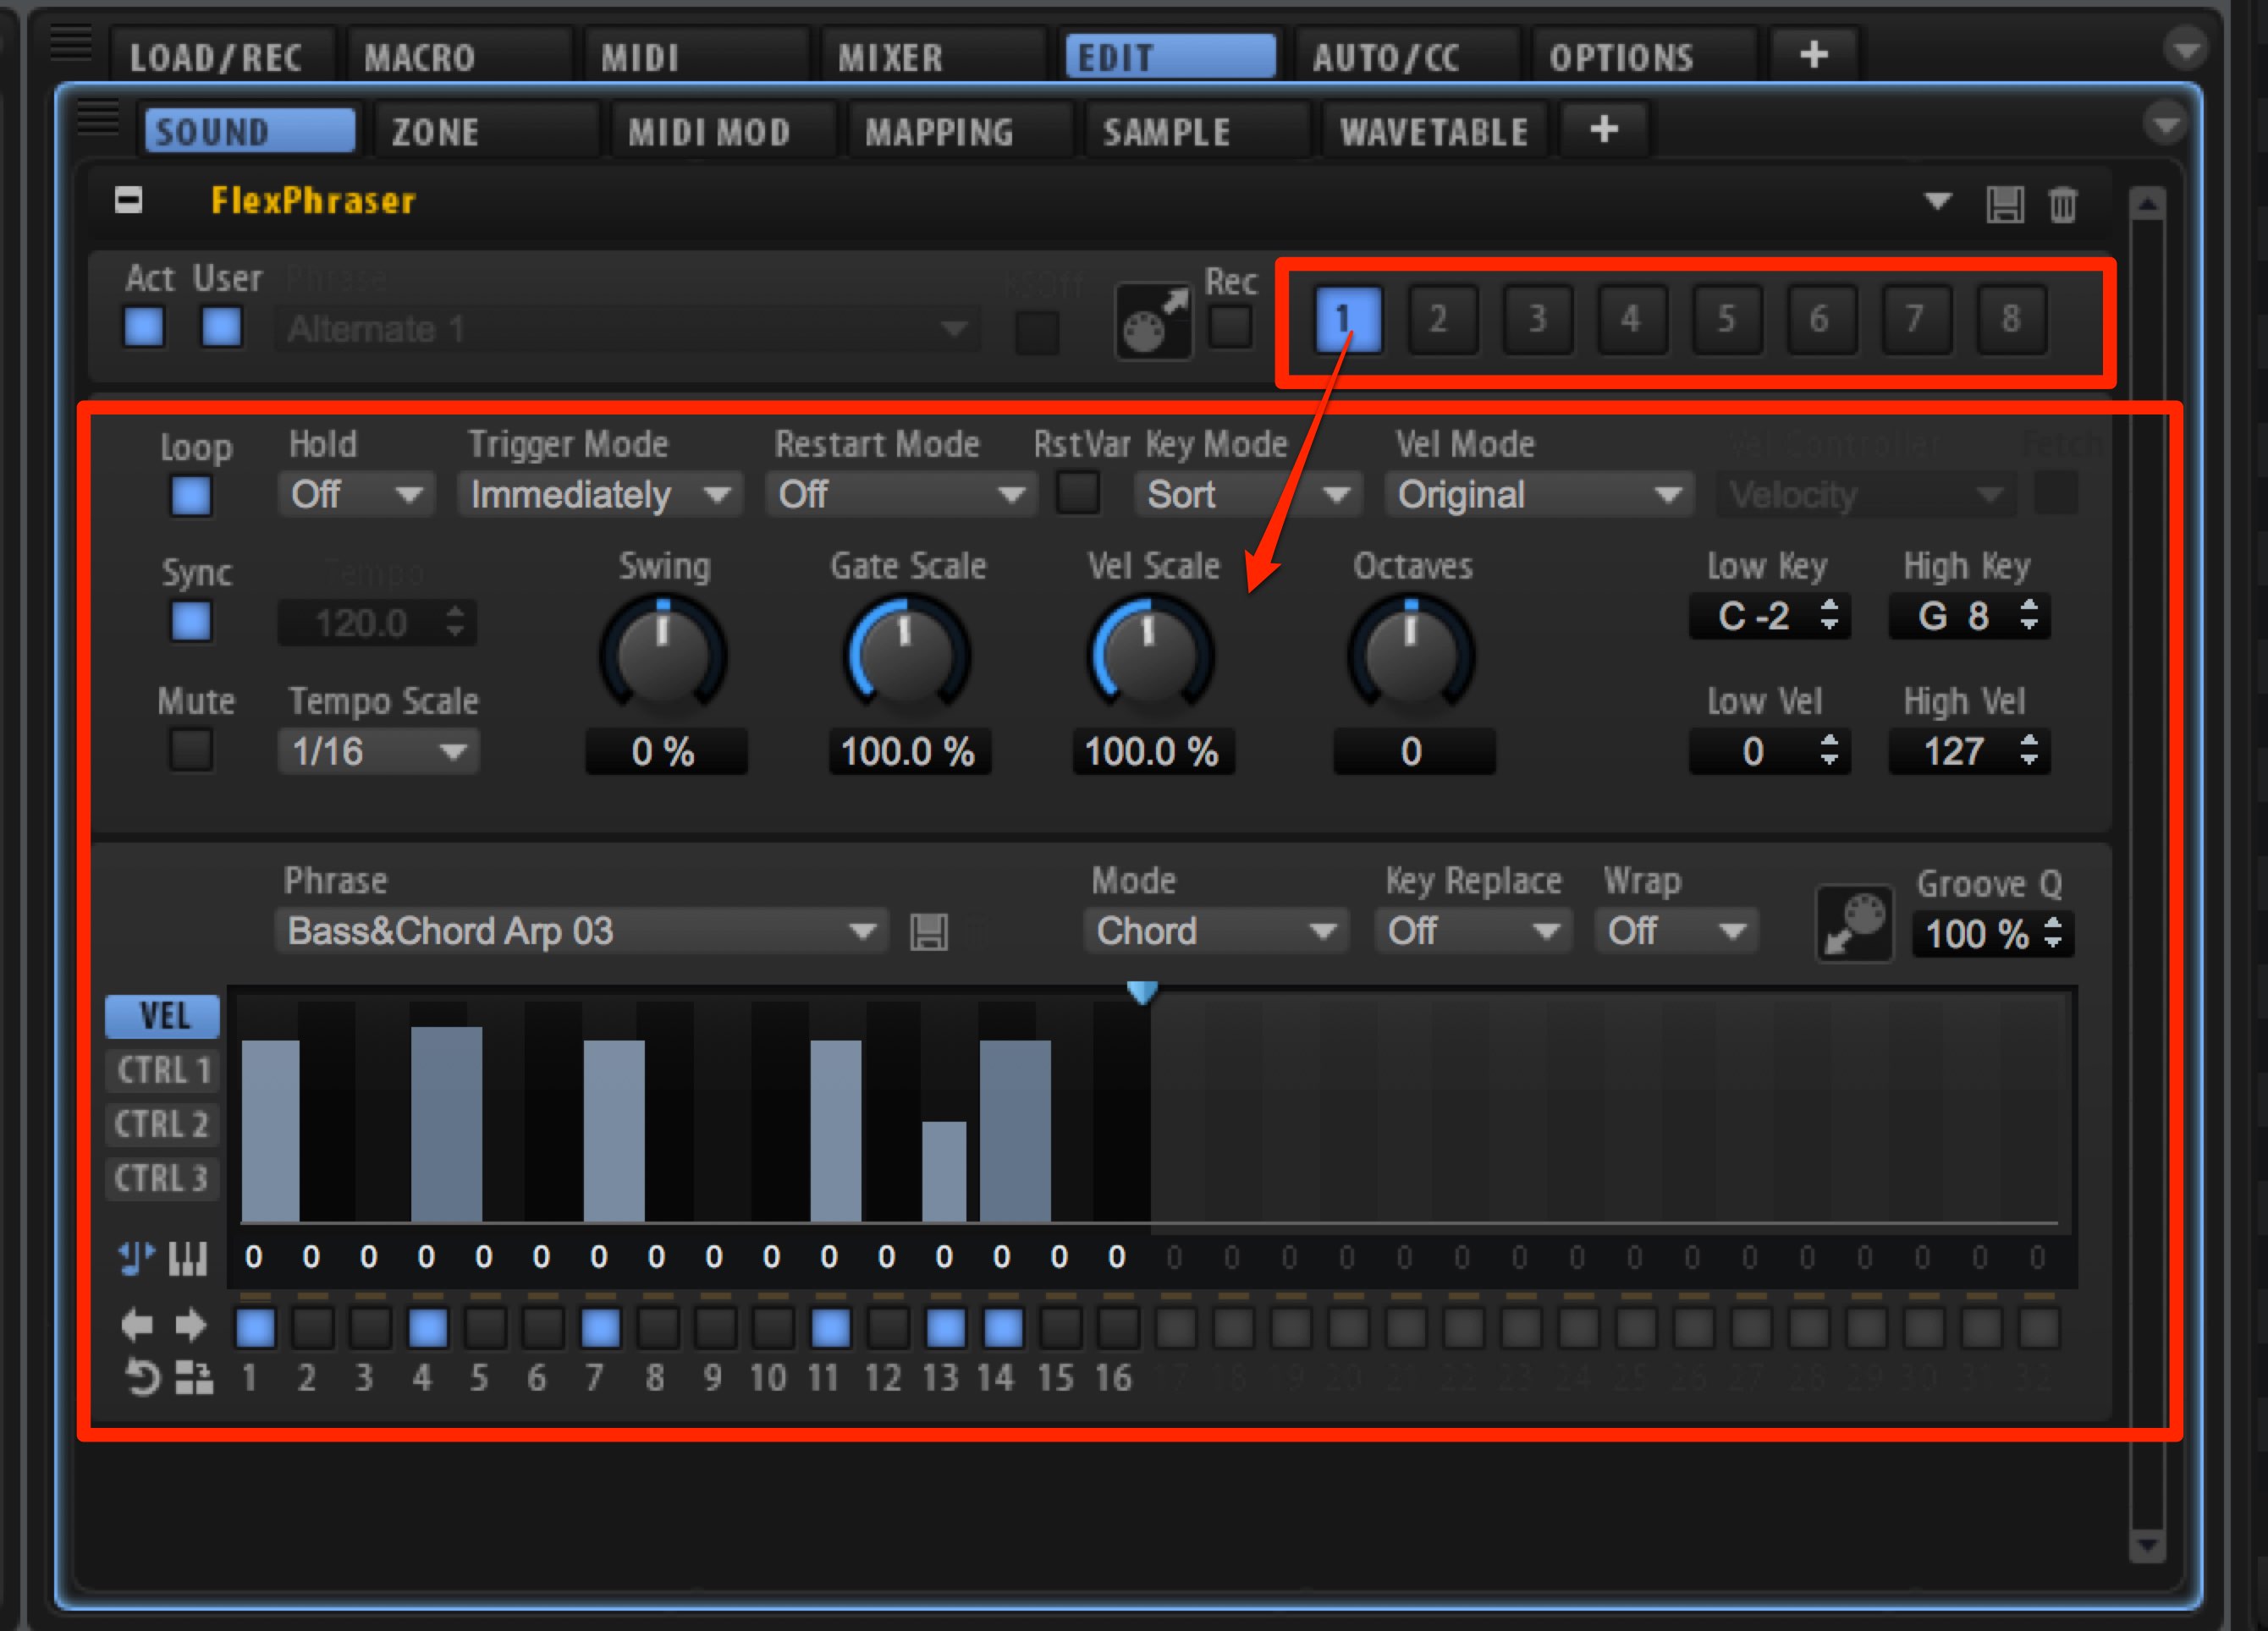Collapse the FlexPhraser section with minus icon
Screen dimensions: 2268x1631
128,200
